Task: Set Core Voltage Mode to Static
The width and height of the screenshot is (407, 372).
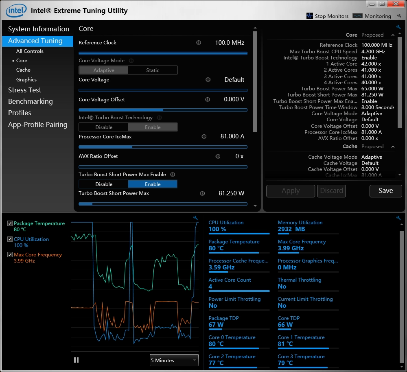Action: (x=153, y=70)
